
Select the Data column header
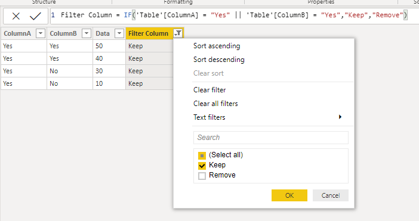click(103, 33)
